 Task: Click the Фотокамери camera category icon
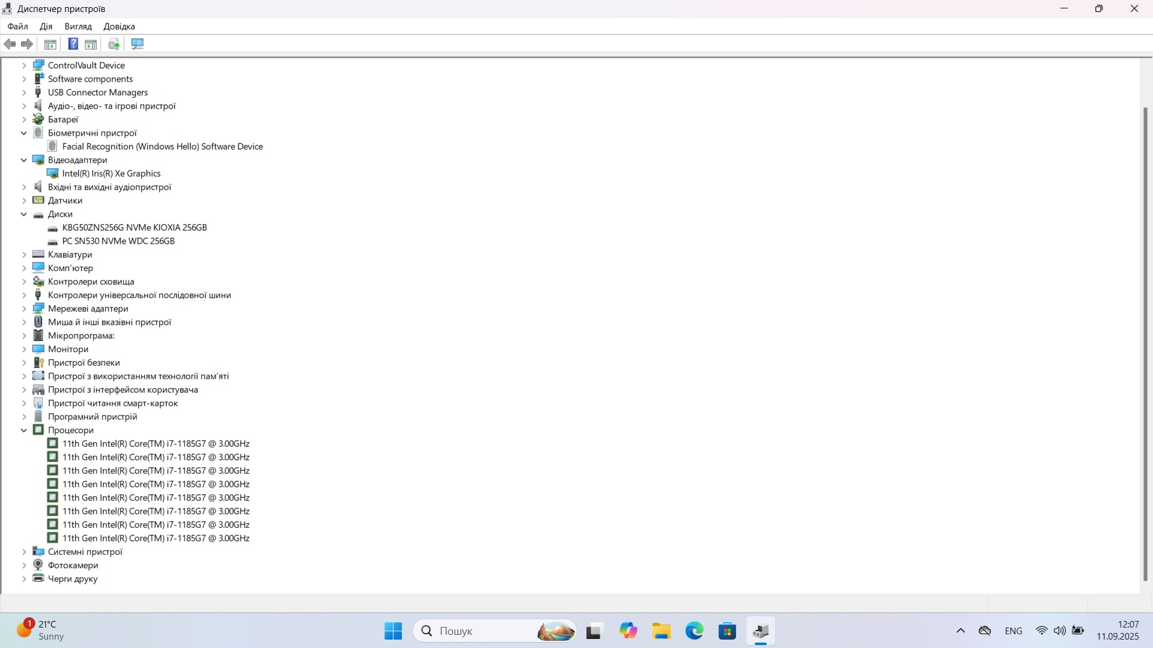[x=38, y=565]
